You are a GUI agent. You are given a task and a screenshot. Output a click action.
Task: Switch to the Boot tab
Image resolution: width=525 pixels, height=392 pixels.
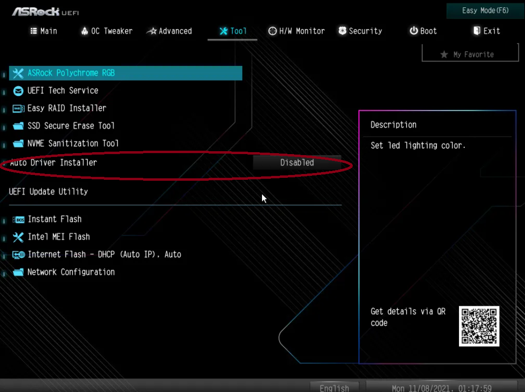[423, 31]
